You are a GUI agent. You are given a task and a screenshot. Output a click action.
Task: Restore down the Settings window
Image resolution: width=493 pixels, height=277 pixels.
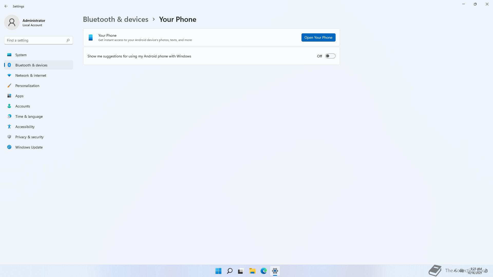(x=475, y=4)
